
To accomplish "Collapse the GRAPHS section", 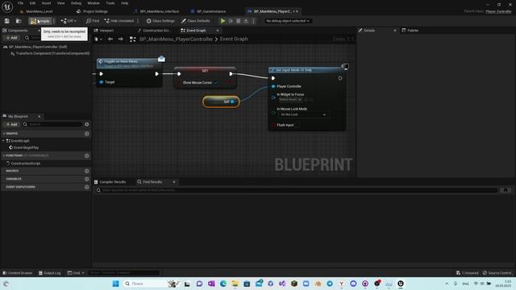I will coord(4,134).
